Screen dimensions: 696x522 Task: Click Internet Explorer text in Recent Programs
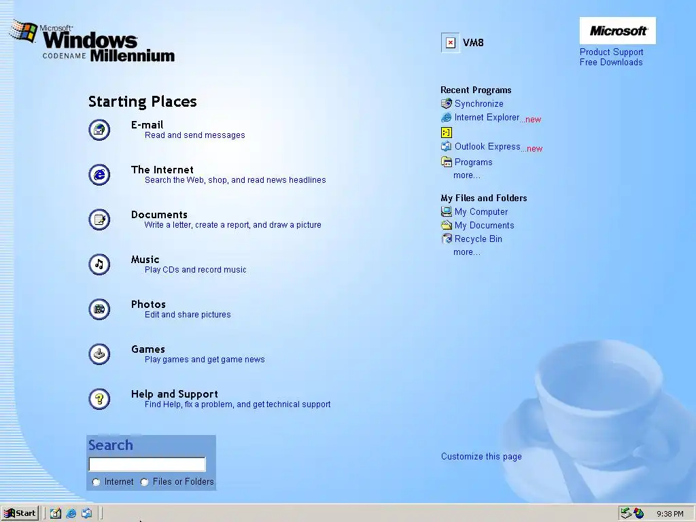point(487,117)
